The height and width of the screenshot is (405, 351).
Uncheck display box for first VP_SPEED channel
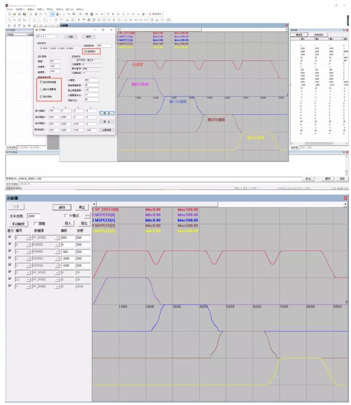[x=10, y=237]
